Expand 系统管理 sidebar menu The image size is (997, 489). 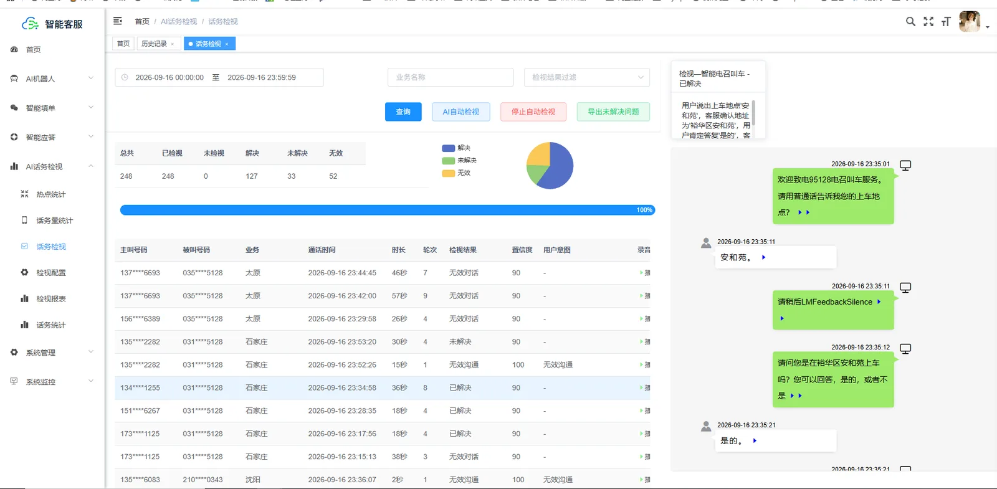(x=52, y=353)
